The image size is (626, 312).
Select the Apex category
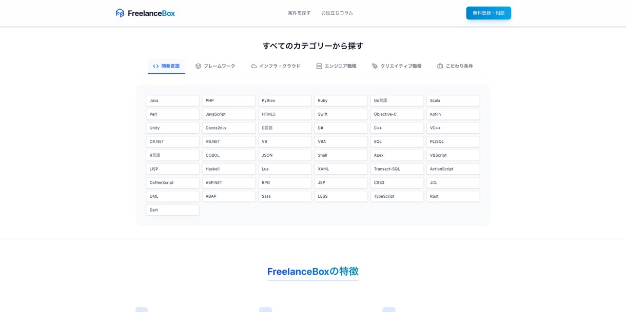pos(397,155)
